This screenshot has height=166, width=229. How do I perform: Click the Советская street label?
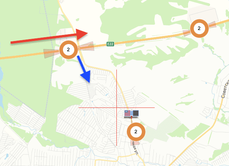click(226, 89)
